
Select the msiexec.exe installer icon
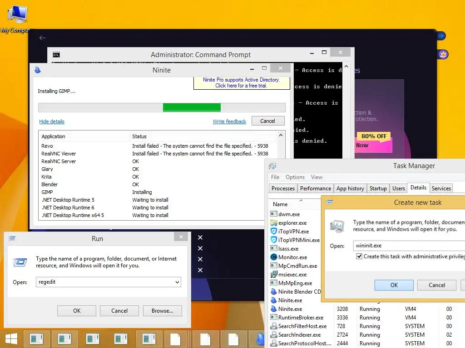274,274
